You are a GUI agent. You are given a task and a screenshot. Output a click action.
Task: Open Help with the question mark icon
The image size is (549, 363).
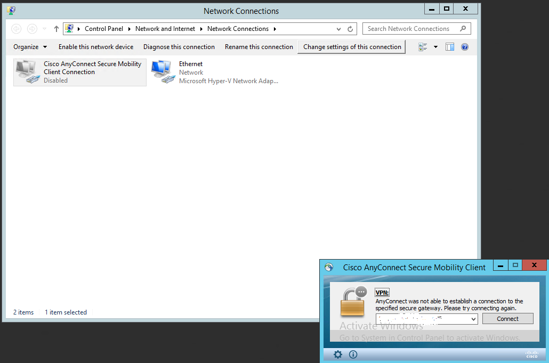[x=465, y=47]
